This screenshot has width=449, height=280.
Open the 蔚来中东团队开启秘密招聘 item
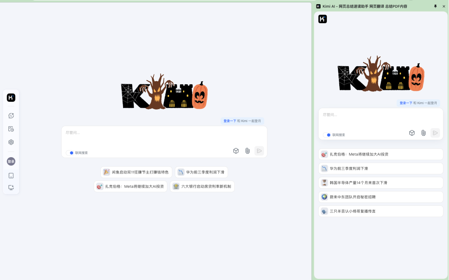pyautogui.click(x=381, y=197)
